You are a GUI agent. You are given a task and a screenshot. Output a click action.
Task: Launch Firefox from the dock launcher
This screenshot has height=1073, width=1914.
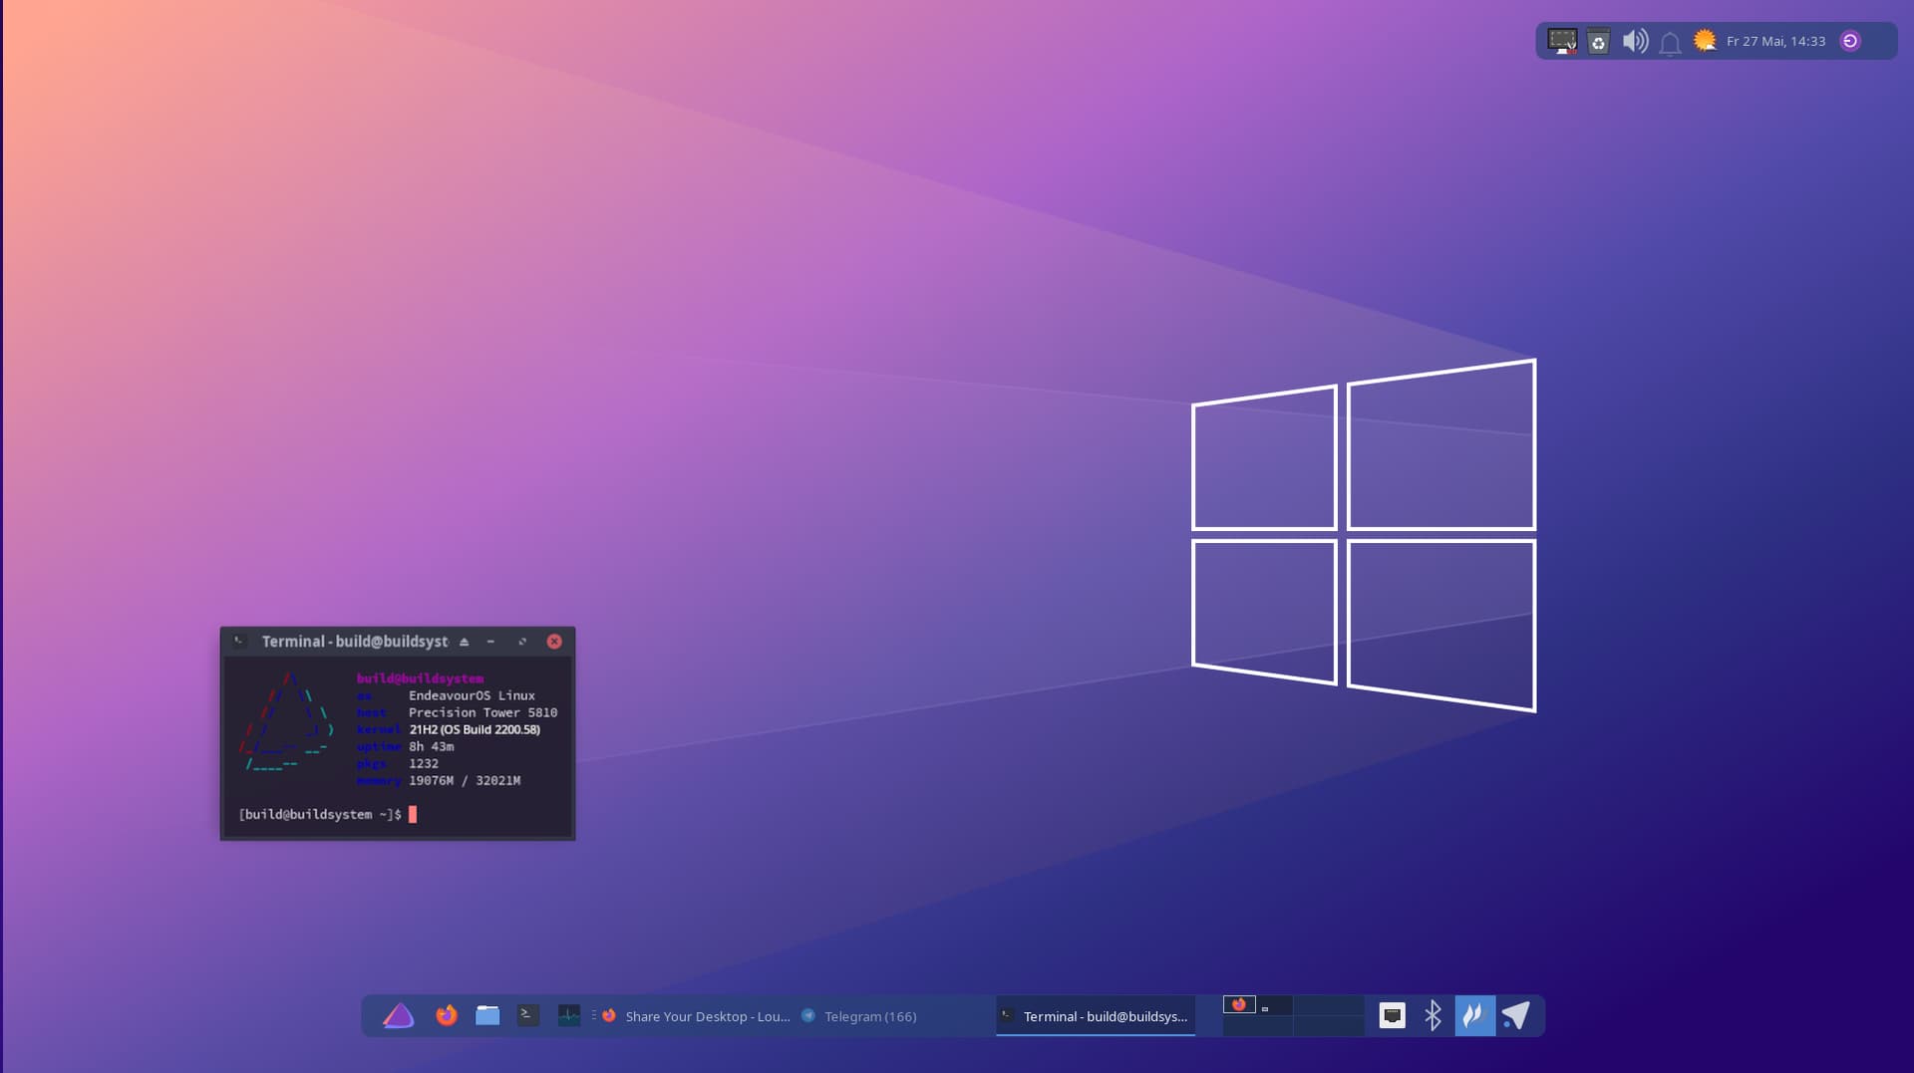447,1015
